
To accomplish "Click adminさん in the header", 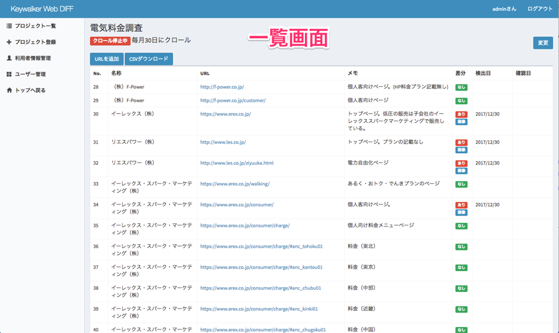I will tap(504, 9).
